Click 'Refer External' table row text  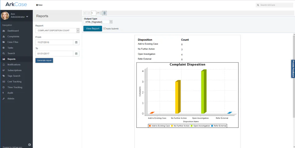pos(144,59)
